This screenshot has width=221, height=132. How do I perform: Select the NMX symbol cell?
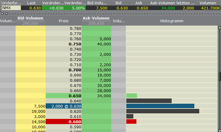(10, 8)
